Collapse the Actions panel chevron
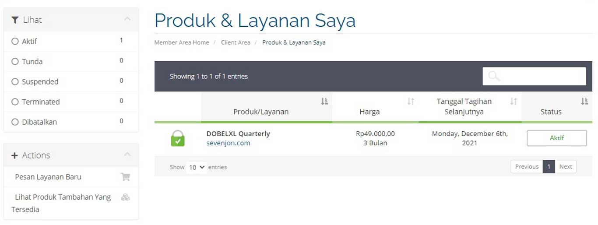The height and width of the screenshot is (225, 598). point(127,155)
